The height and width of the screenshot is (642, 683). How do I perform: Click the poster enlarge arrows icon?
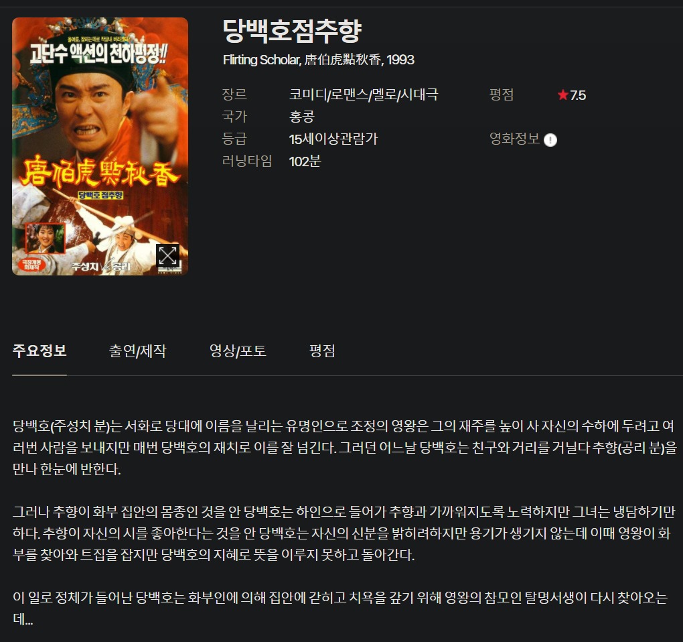167,256
